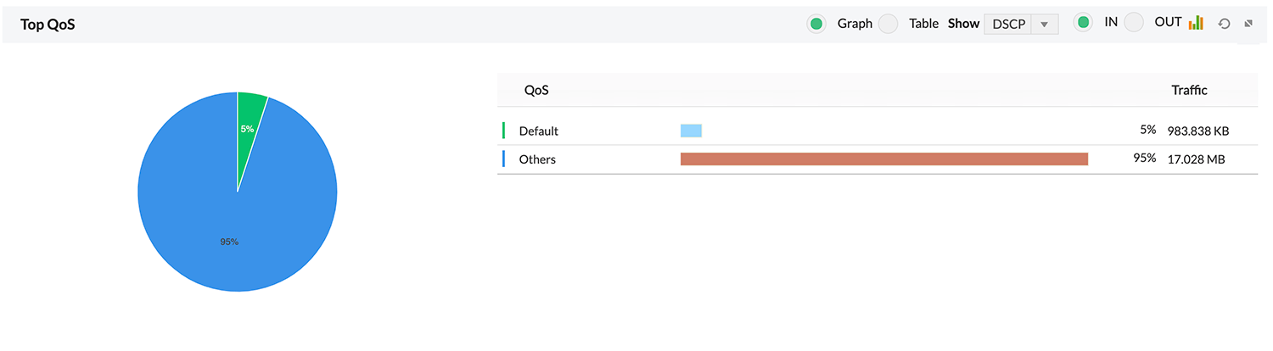Select OUT traffic direction
Image resolution: width=1273 pixels, height=351 pixels.
point(1134,24)
